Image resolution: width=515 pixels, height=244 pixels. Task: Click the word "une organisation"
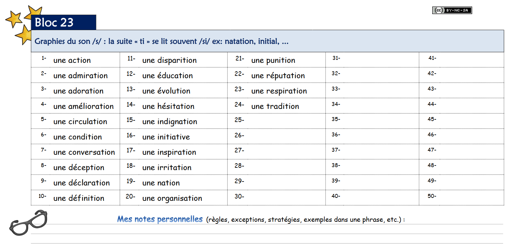coord(172,198)
